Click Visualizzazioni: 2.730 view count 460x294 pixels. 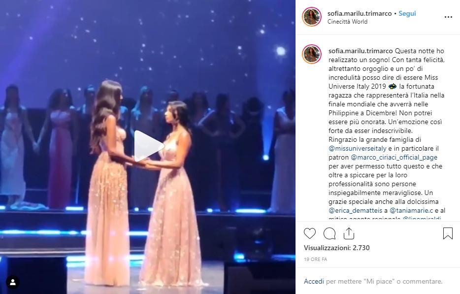click(x=337, y=248)
